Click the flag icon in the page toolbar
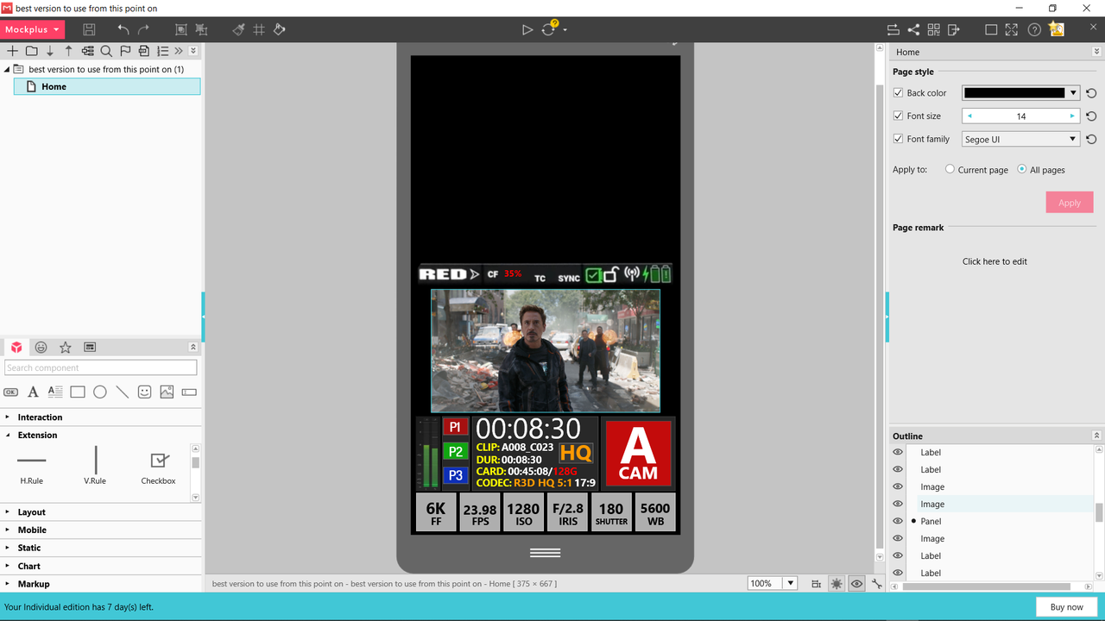This screenshot has width=1105, height=621. click(x=125, y=51)
